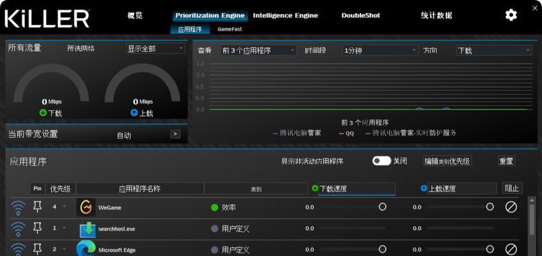Click the WiFi icon in searchhost.exe row
Viewport: 542px width, 256px height.
pyautogui.click(x=18, y=228)
